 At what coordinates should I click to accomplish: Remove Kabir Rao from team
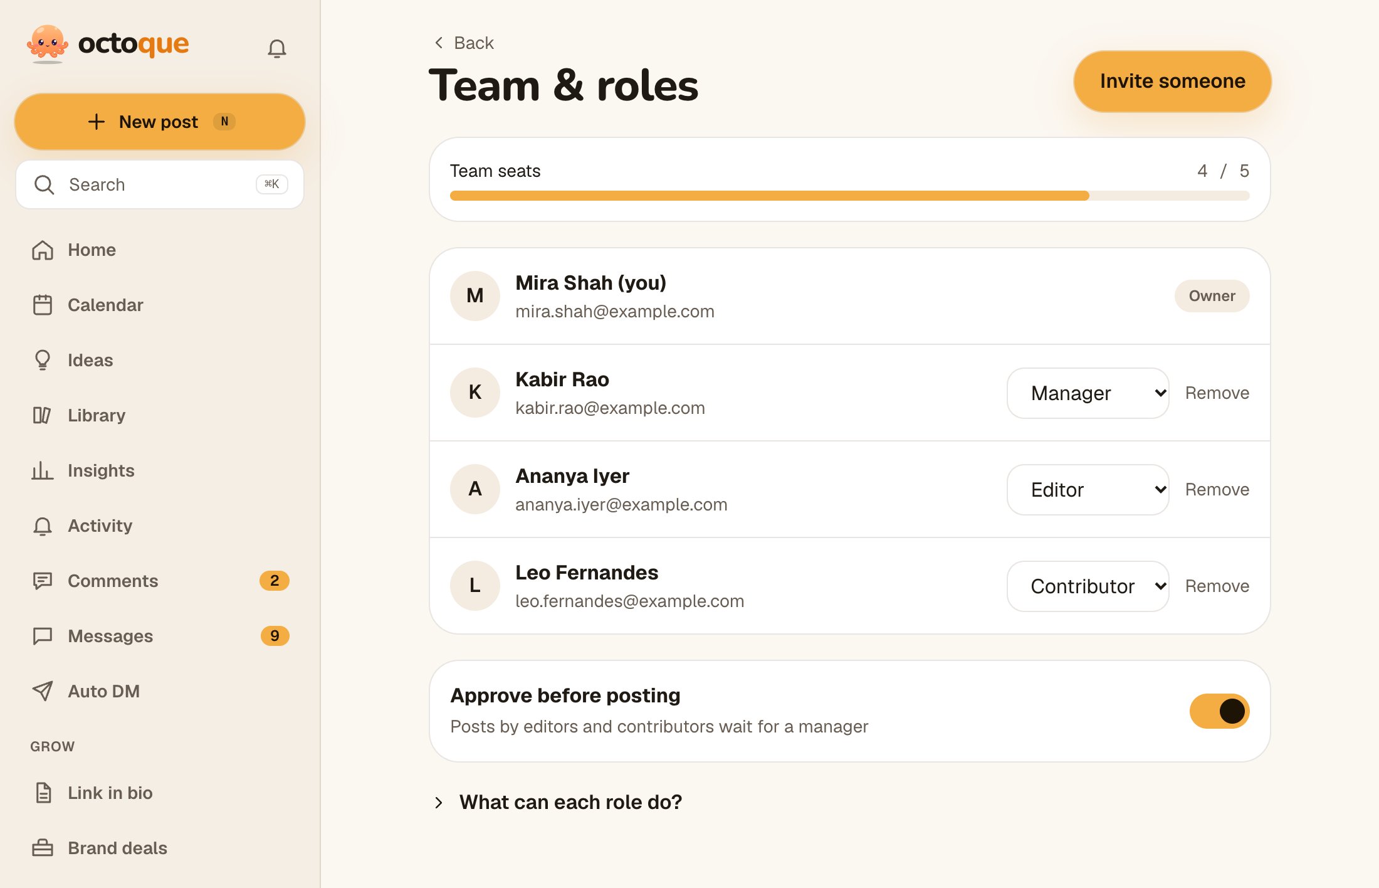(x=1217, y=393)
